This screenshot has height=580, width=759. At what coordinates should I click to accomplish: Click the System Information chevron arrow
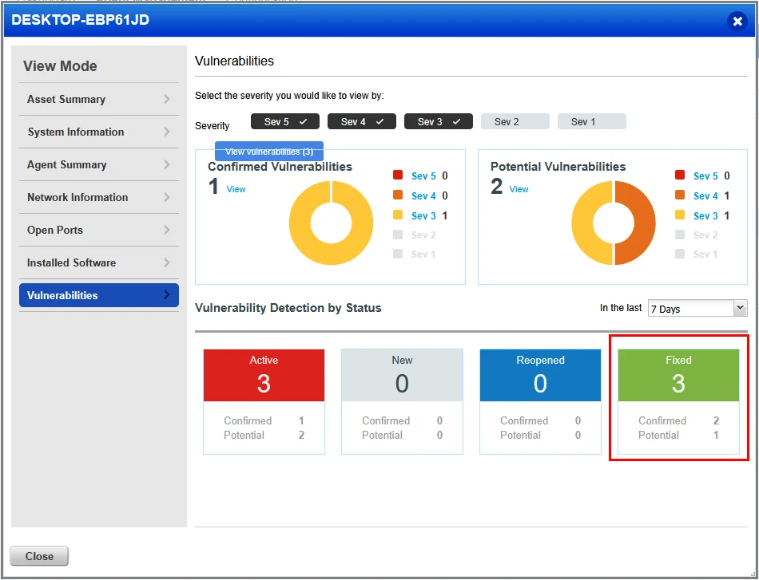pos(167,132)
